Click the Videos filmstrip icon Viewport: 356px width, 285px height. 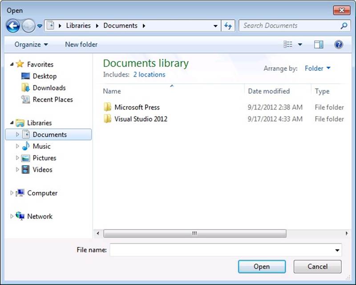point(25,170)
